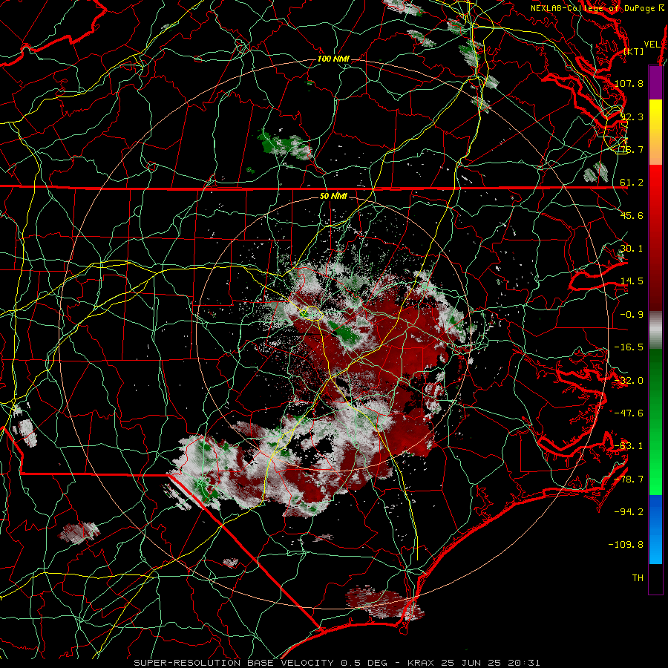
Task: Click the 50 NMI range ring label
Action: [333, 196]
